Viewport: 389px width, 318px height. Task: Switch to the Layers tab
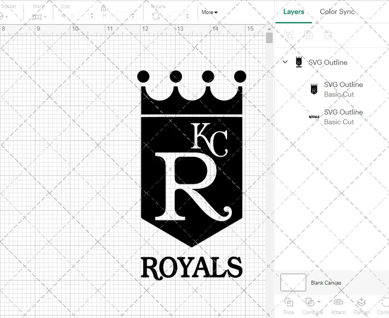pos(294,12)
